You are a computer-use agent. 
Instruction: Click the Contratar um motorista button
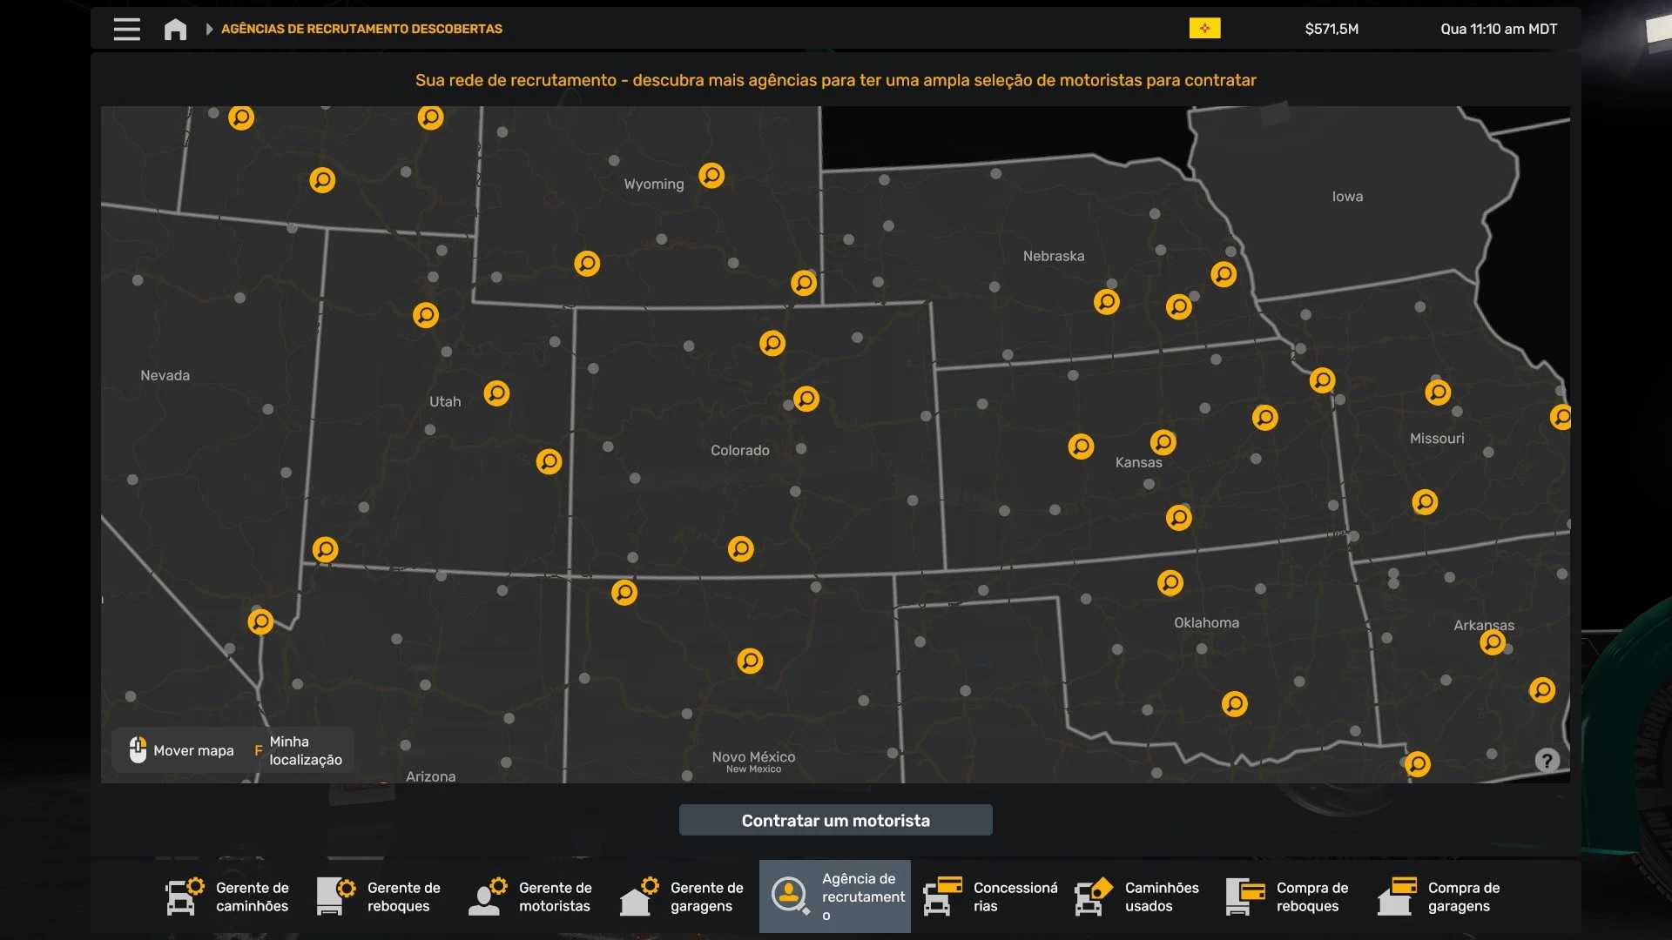click(835, 820)
